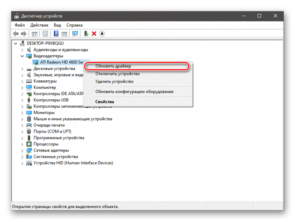
Task: Click the Device Manager title bar icon
Action: coord(17,16)
